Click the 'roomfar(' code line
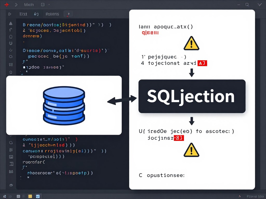This screenshot has height=199, width=266. [34, 162]
